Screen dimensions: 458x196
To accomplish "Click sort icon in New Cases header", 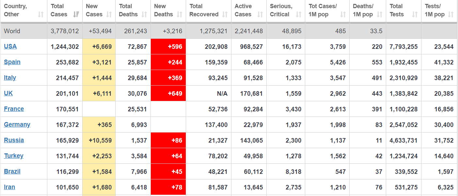I will point(109,14).
